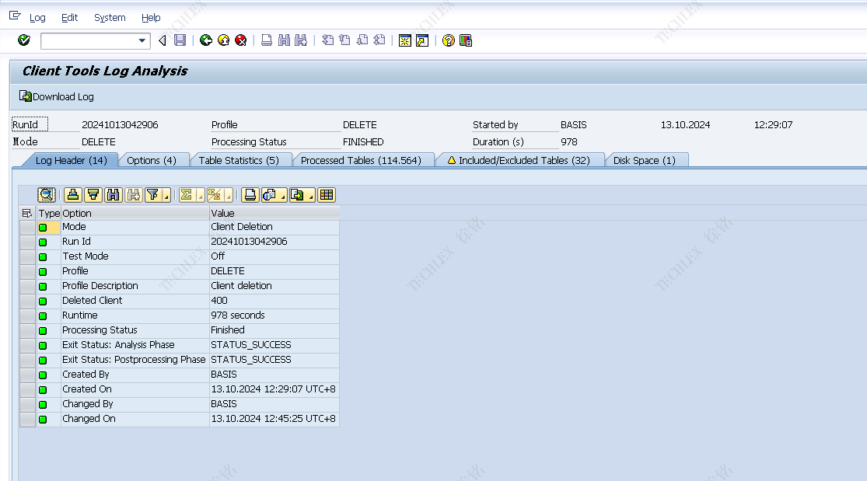Click the grid Print icon

click(250, 195)
